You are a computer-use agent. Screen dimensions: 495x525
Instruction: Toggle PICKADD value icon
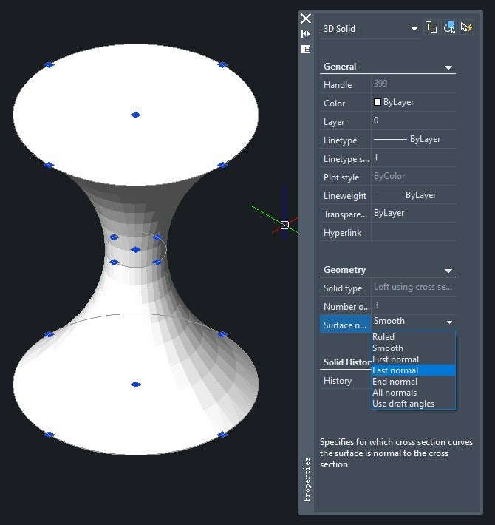pyautogui.click(x=431, y=27)
